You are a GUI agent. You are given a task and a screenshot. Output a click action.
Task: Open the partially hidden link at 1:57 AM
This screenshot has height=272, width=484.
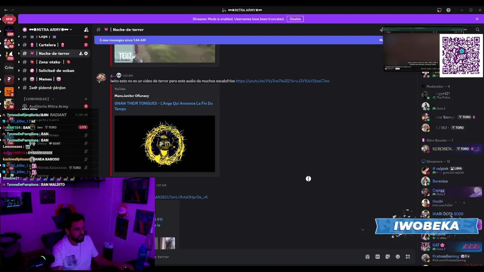[181, 197]
